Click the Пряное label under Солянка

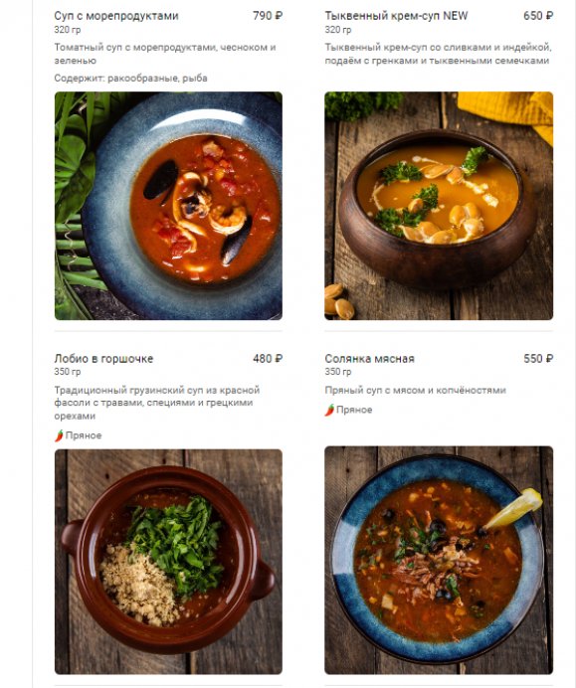click(354, 410)
